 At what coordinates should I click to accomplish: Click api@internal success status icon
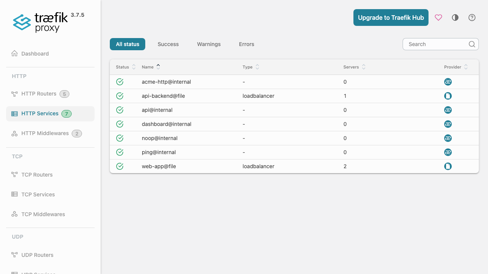click(x=120, y=110)
